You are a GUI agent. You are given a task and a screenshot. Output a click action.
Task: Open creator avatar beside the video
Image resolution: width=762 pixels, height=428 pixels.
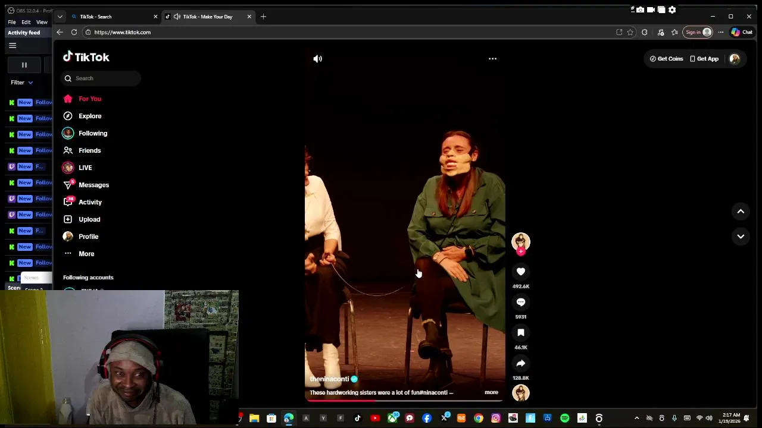pos(521,241)
